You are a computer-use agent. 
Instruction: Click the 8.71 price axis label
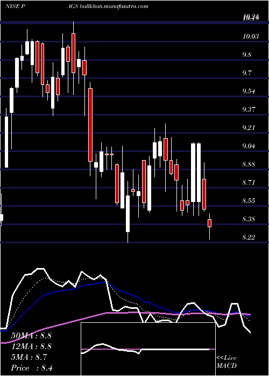click(249, 183)
